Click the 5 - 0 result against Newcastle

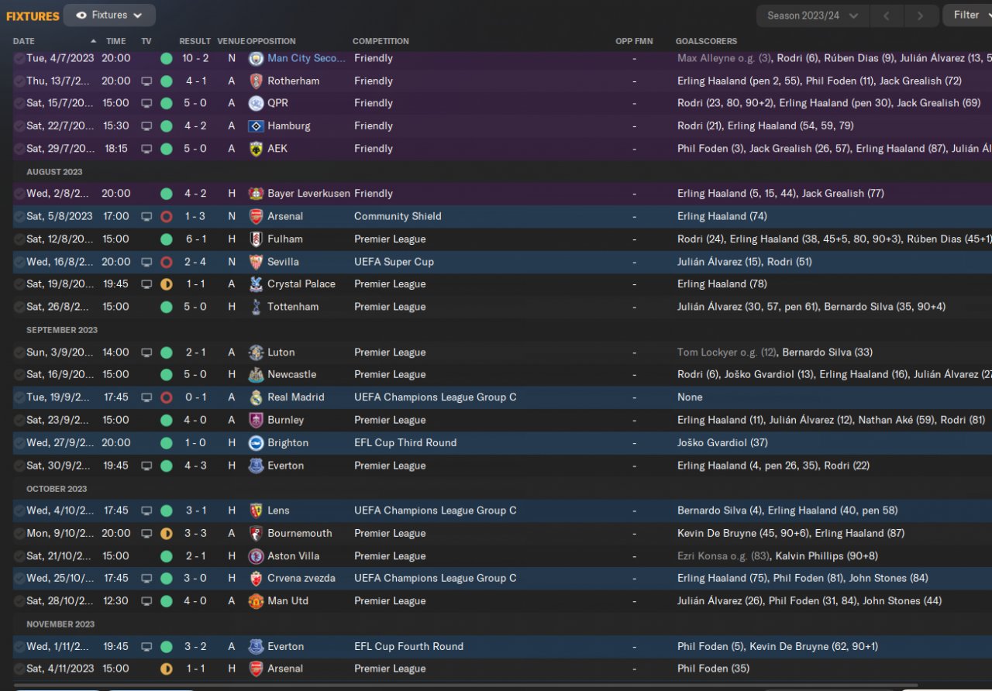(195, 375)
